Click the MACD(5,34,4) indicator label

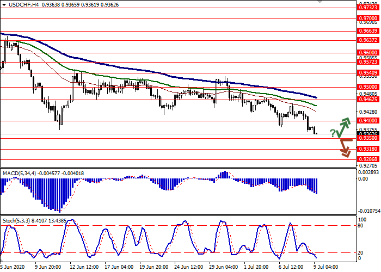coord(21,173)
